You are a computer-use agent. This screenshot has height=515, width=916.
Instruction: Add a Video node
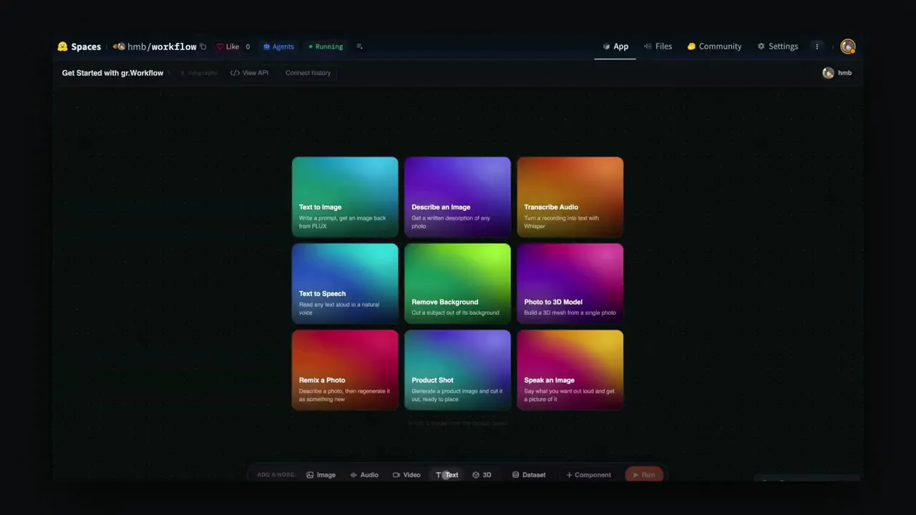(406, 475)
